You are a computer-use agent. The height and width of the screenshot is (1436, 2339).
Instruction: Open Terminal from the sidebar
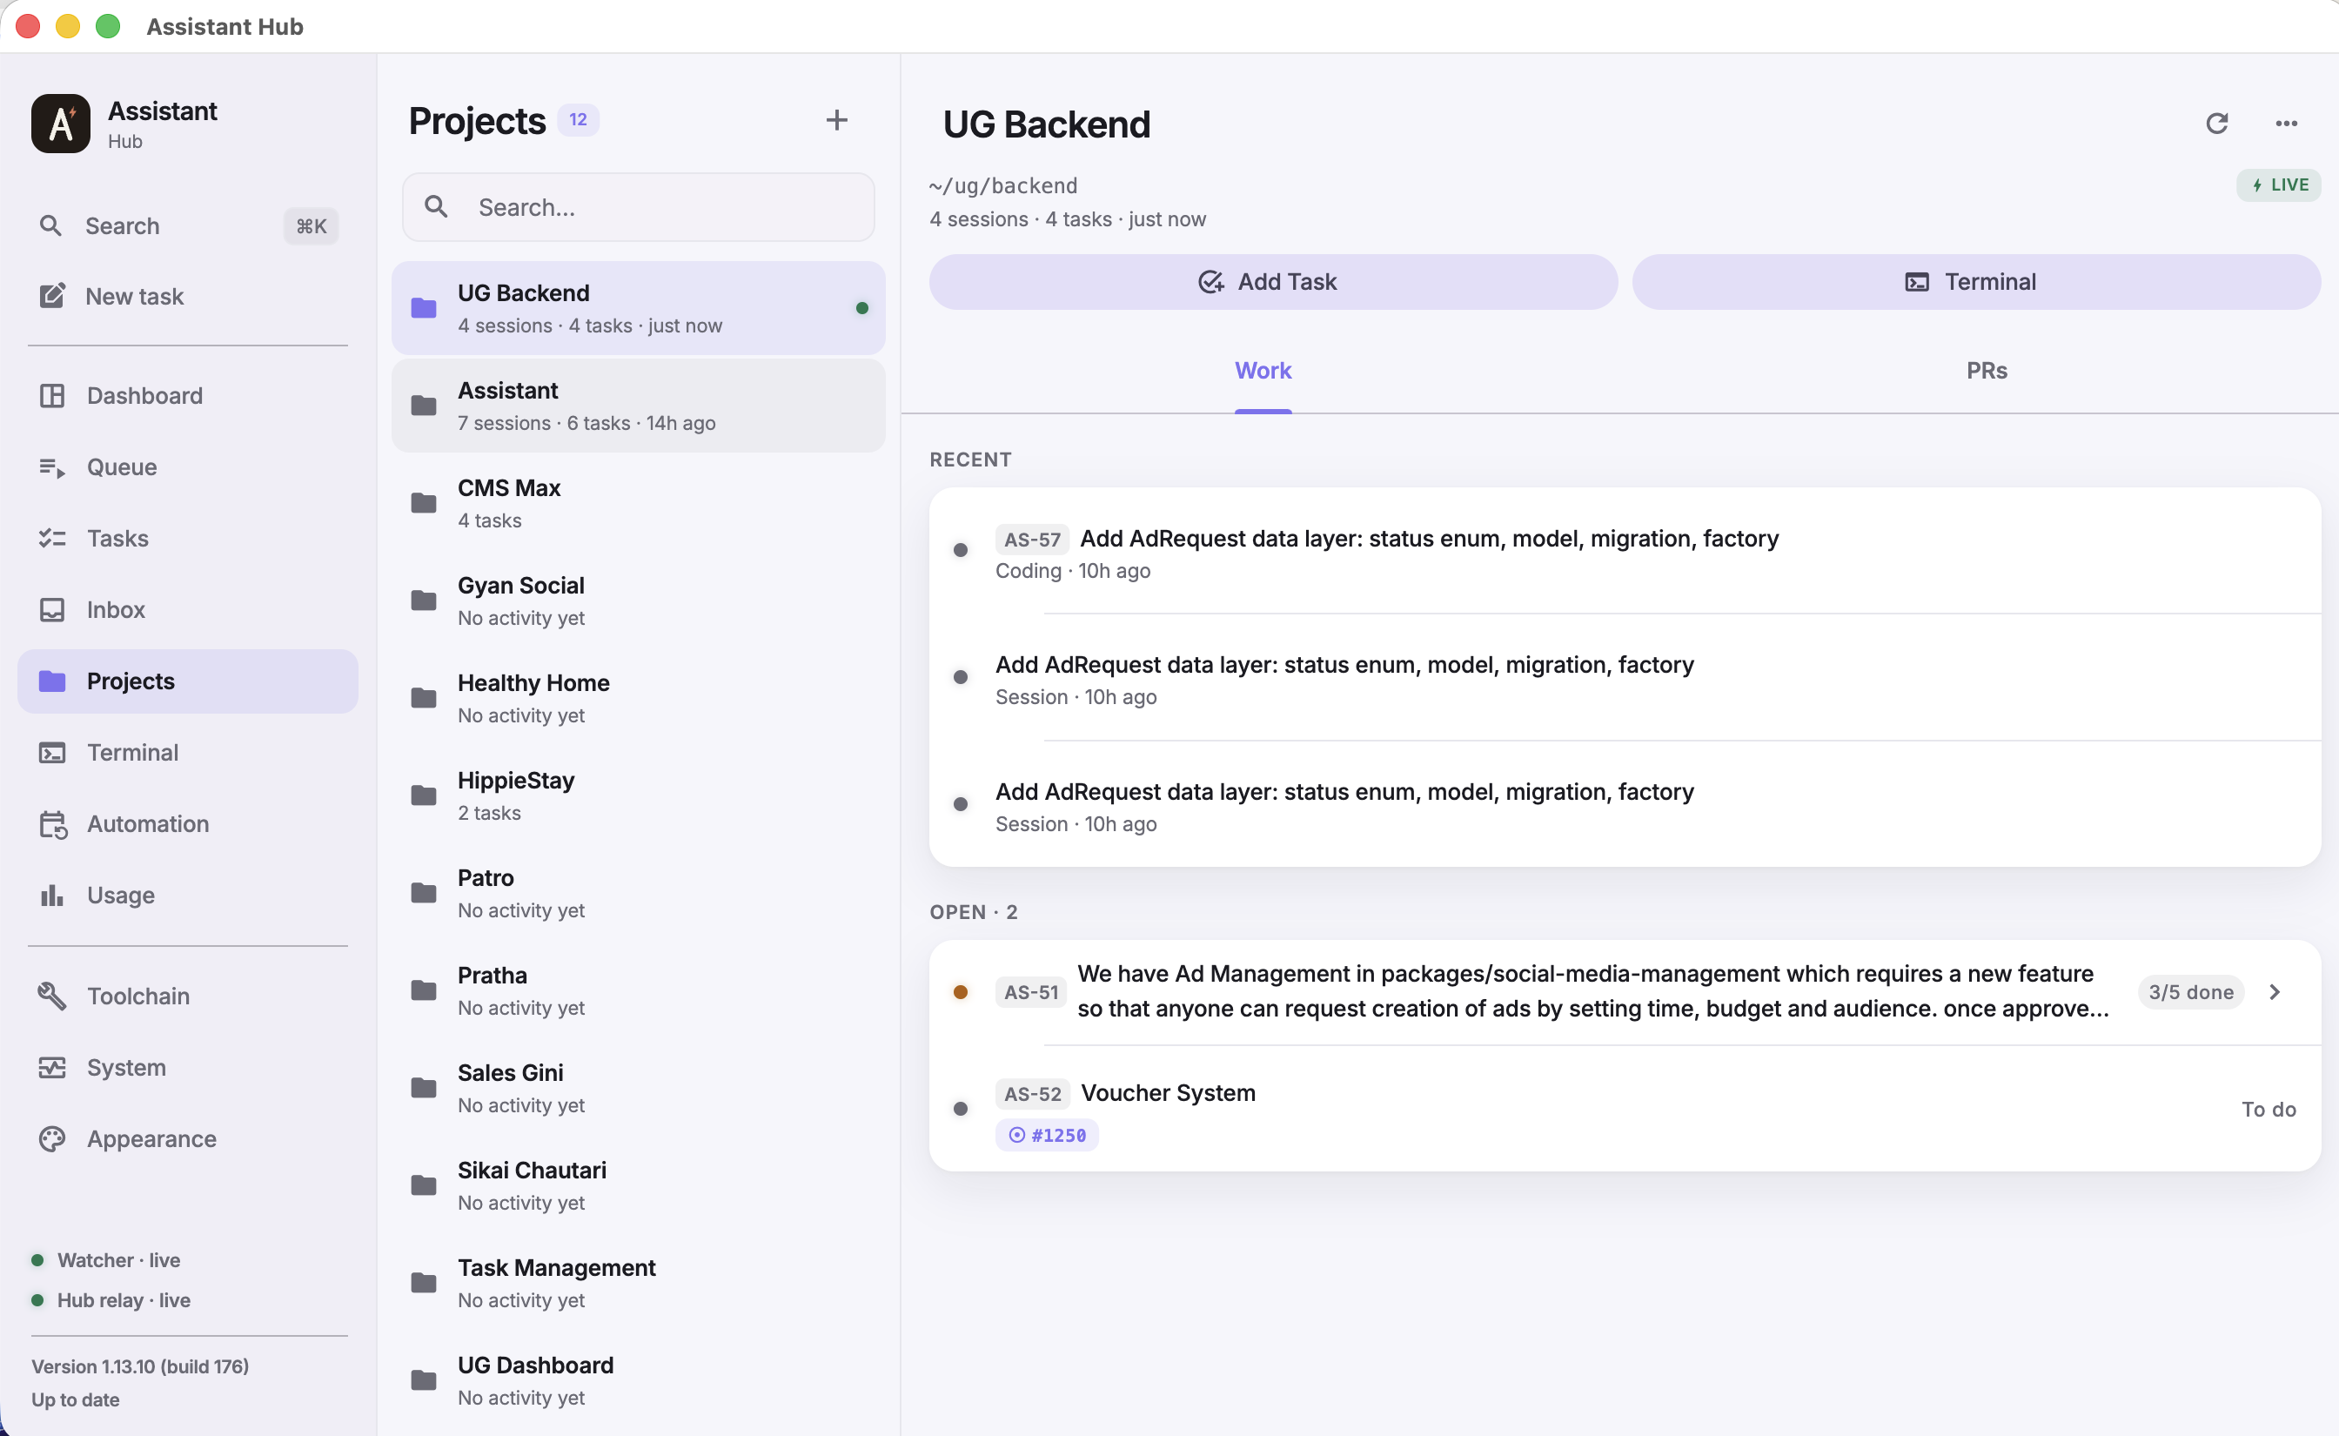[187, 752]
